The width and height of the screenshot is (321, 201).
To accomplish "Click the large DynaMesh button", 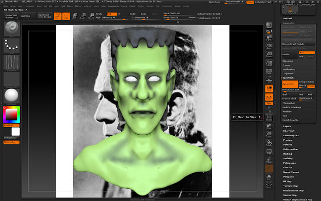I will [290, 84].
